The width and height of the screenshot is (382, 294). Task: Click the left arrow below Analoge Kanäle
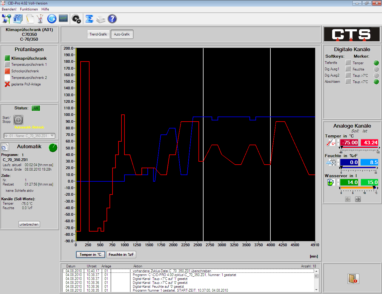click(348, 199)
